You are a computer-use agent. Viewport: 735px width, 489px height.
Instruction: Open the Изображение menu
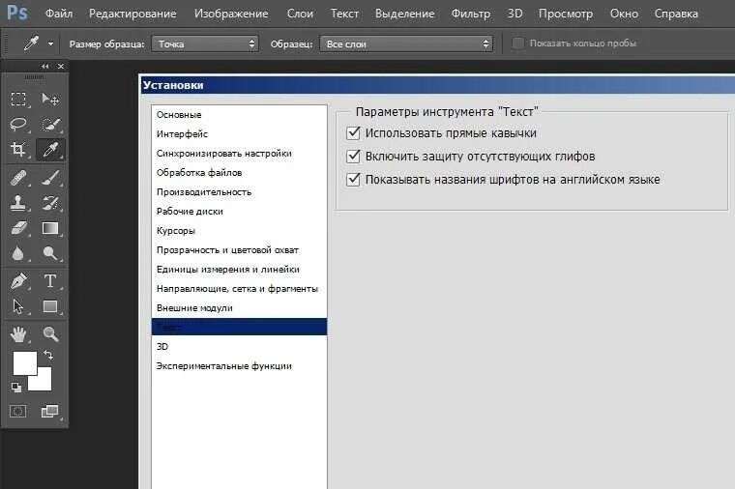(231, 14)
